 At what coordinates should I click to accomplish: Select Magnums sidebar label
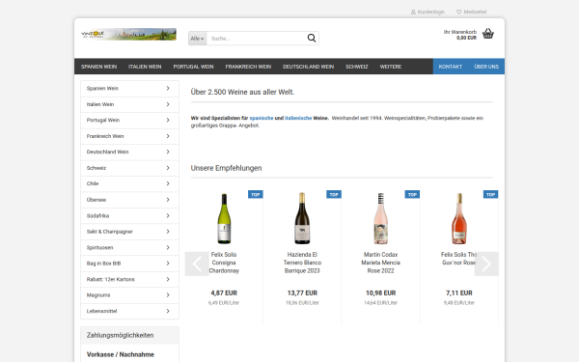point(98,295)
